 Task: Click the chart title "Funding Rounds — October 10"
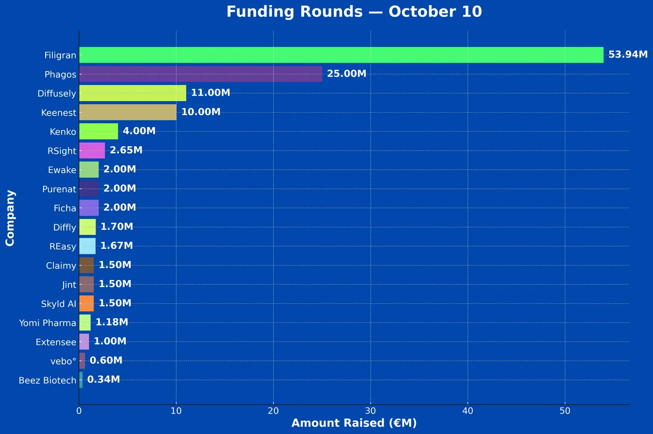(354, 12)
